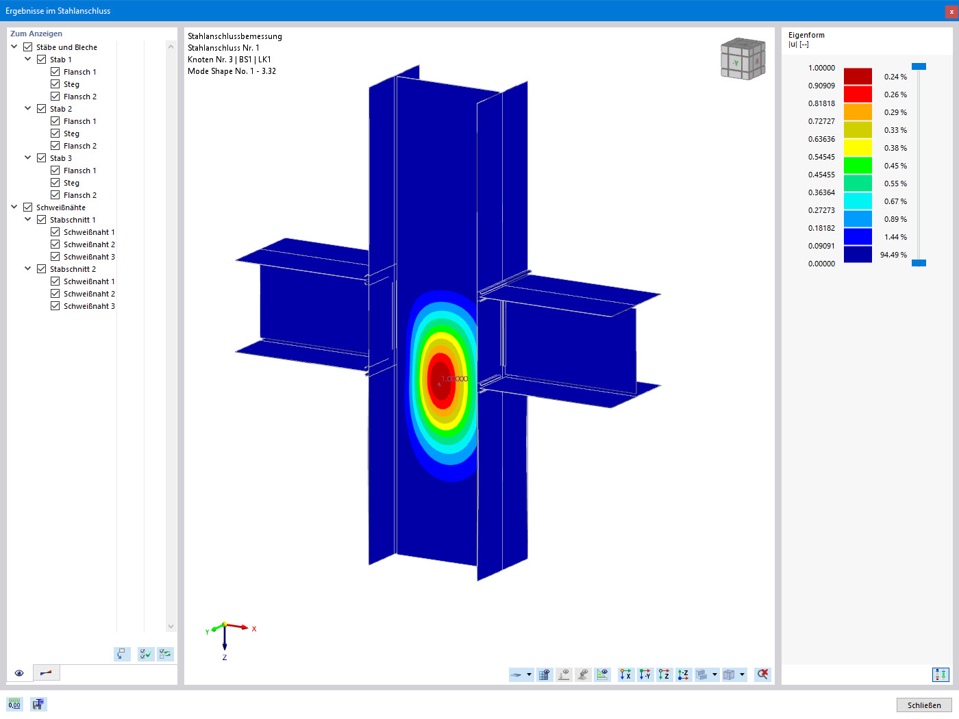Click the upper legend range slider handle

(x=919, y=66)
